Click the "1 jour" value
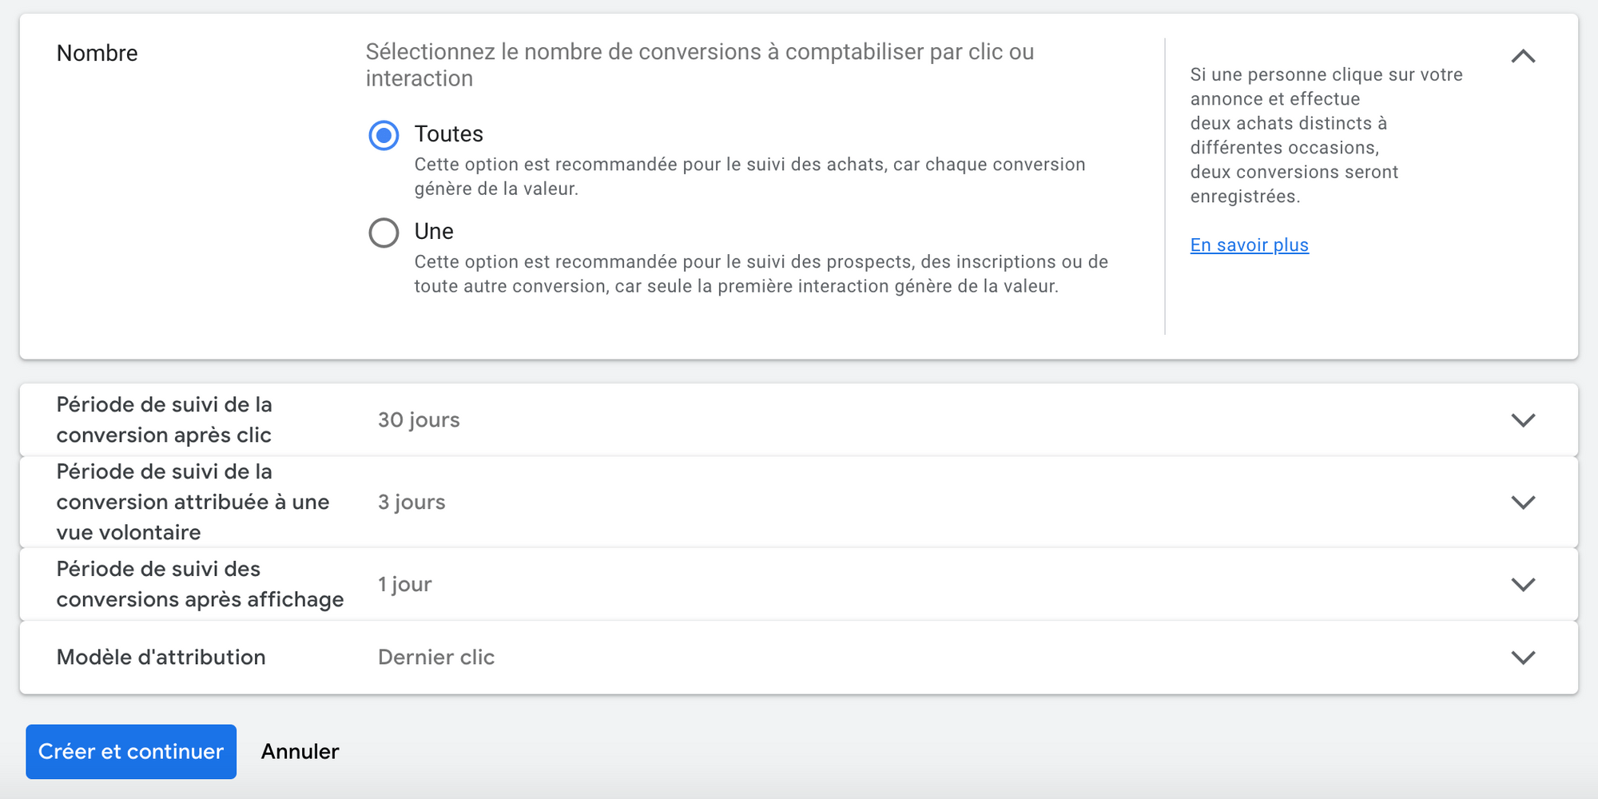This screenshot has height=799, width=1598. point(404,585)
